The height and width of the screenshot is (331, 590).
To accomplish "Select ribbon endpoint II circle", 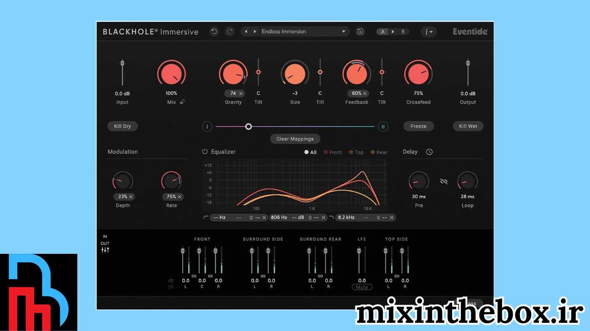I will (x=383, y=127).
